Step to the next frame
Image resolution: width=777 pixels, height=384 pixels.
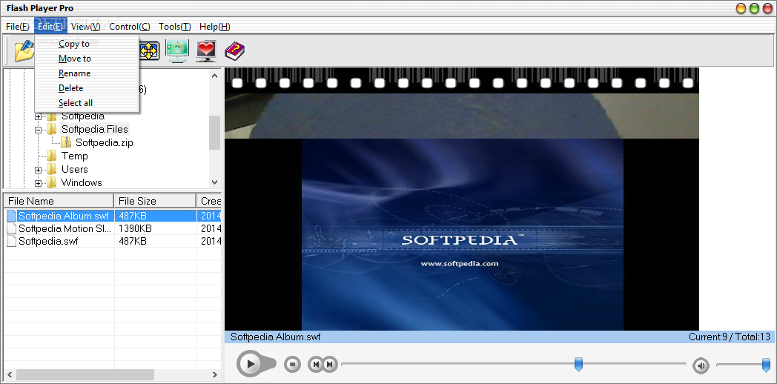tap(330, 365)
